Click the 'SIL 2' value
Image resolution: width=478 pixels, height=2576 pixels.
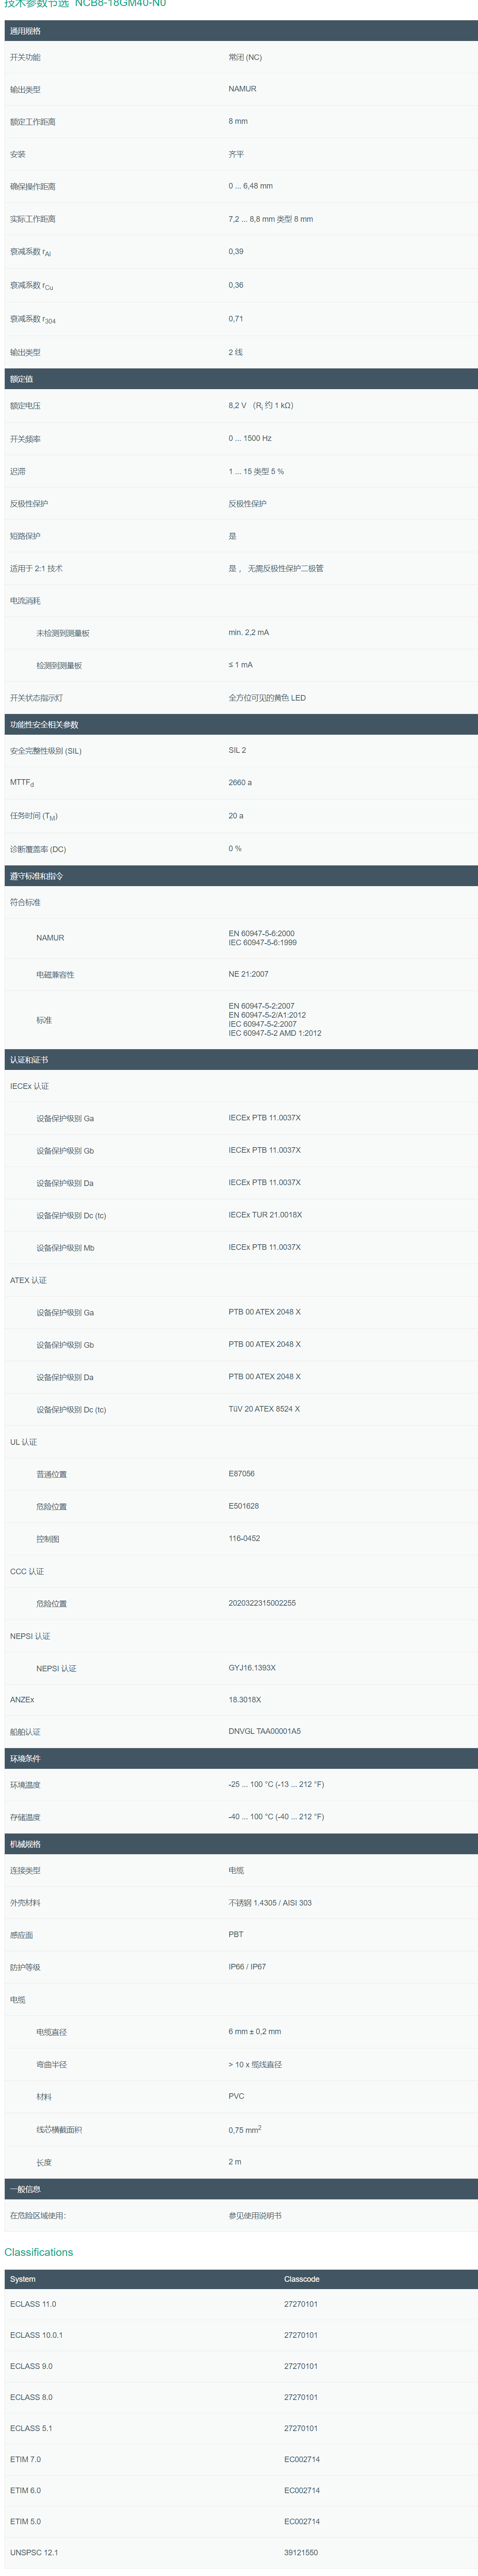[237, 750]
